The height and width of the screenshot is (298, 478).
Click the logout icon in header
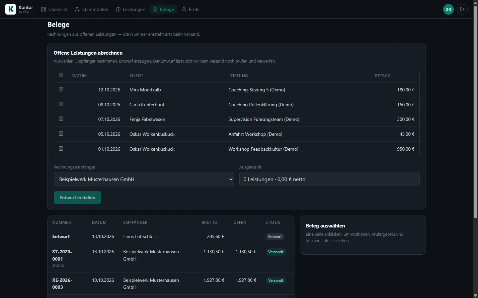tap(462, 9)
